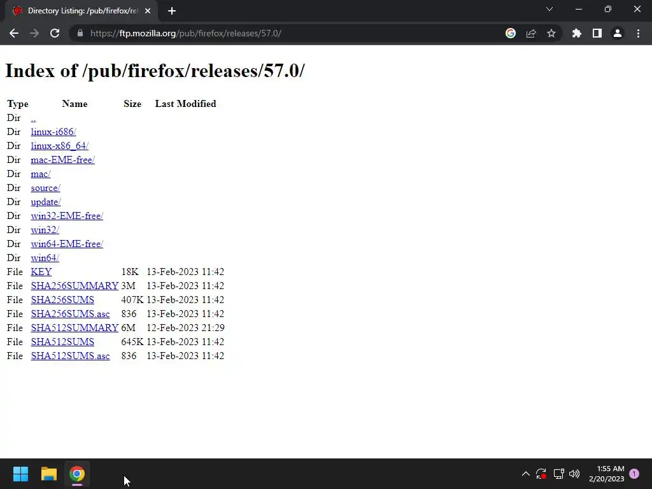
Task: Click the '18K' size of KEY
Action: click(x=130, y=272)
